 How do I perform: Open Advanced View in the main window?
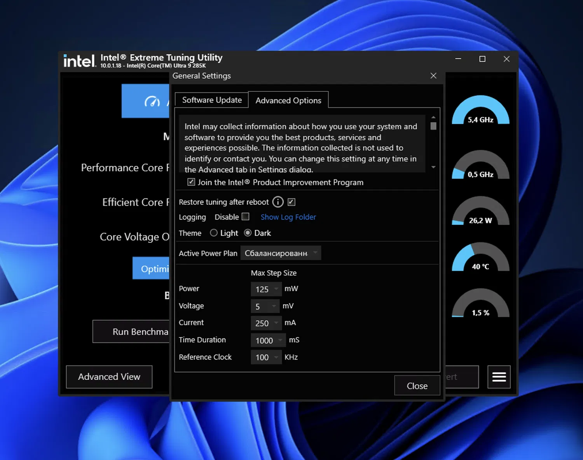click(109, 377)
